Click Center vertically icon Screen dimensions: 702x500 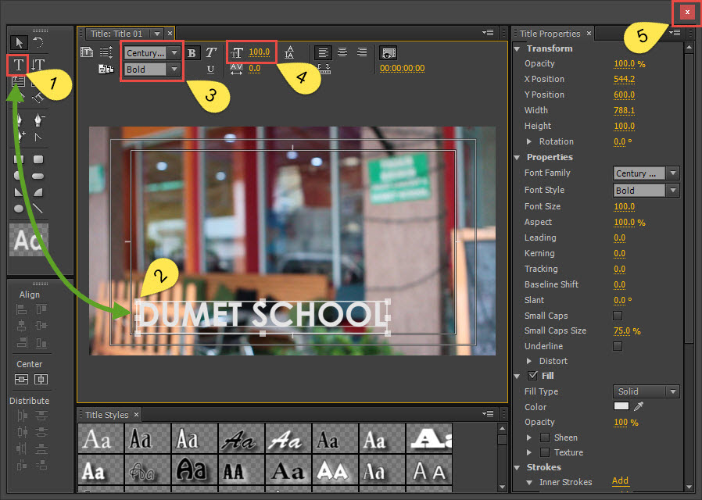point(21,379)
